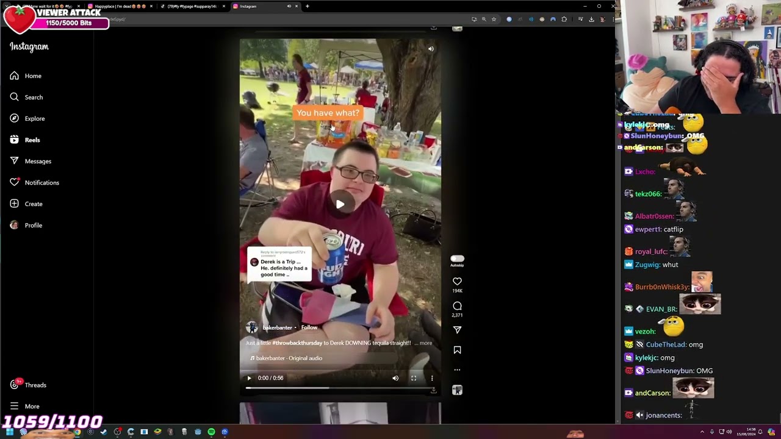The height and width of the screenshot is (439, 781).
Task: Like the reel with the heart icon
Action: pyautogui.click(x=457, y=281)
